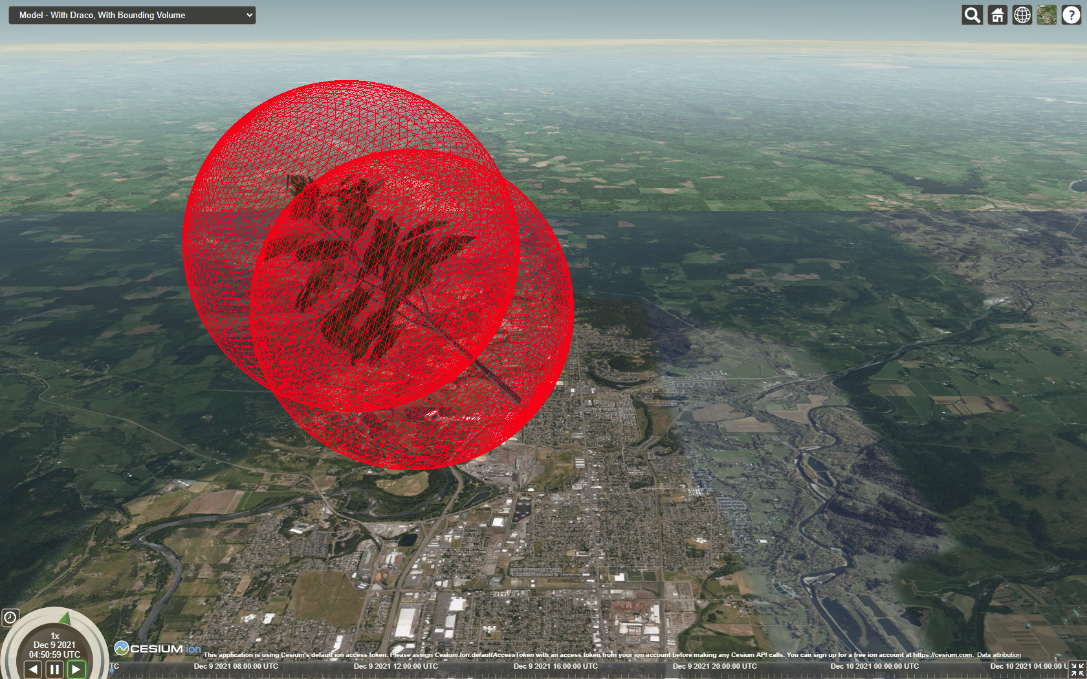Image resolution: width=1087 pixels, height=679 pixels.
Task: Click the animation speed shuttle ring pointer
Action: (x=65, y=618)
